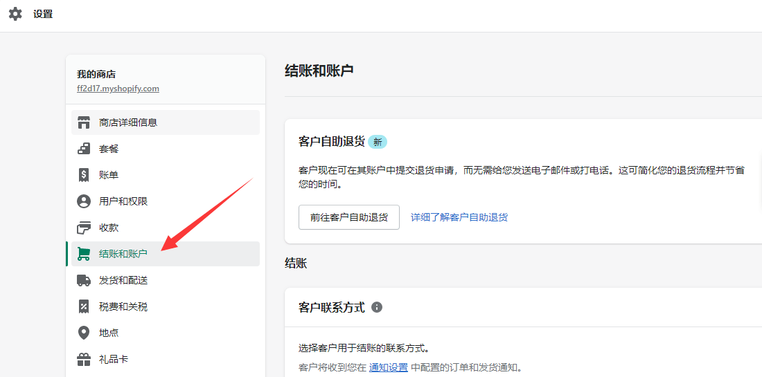Click the store icon beside 商店详细信息
Screen dimensions: 762x377
tap(84, 122)
